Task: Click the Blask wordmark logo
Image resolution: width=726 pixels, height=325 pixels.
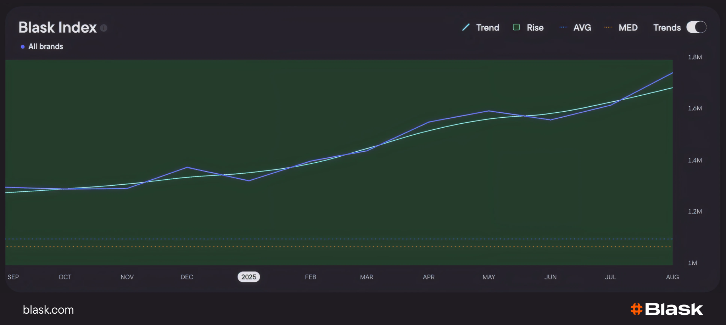Action: 674,309
